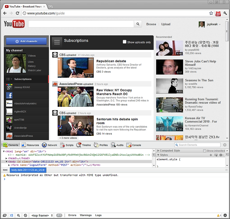Open the Profiles panel
This screenshot has height=219, width=230.
click(x=101, y=145)
